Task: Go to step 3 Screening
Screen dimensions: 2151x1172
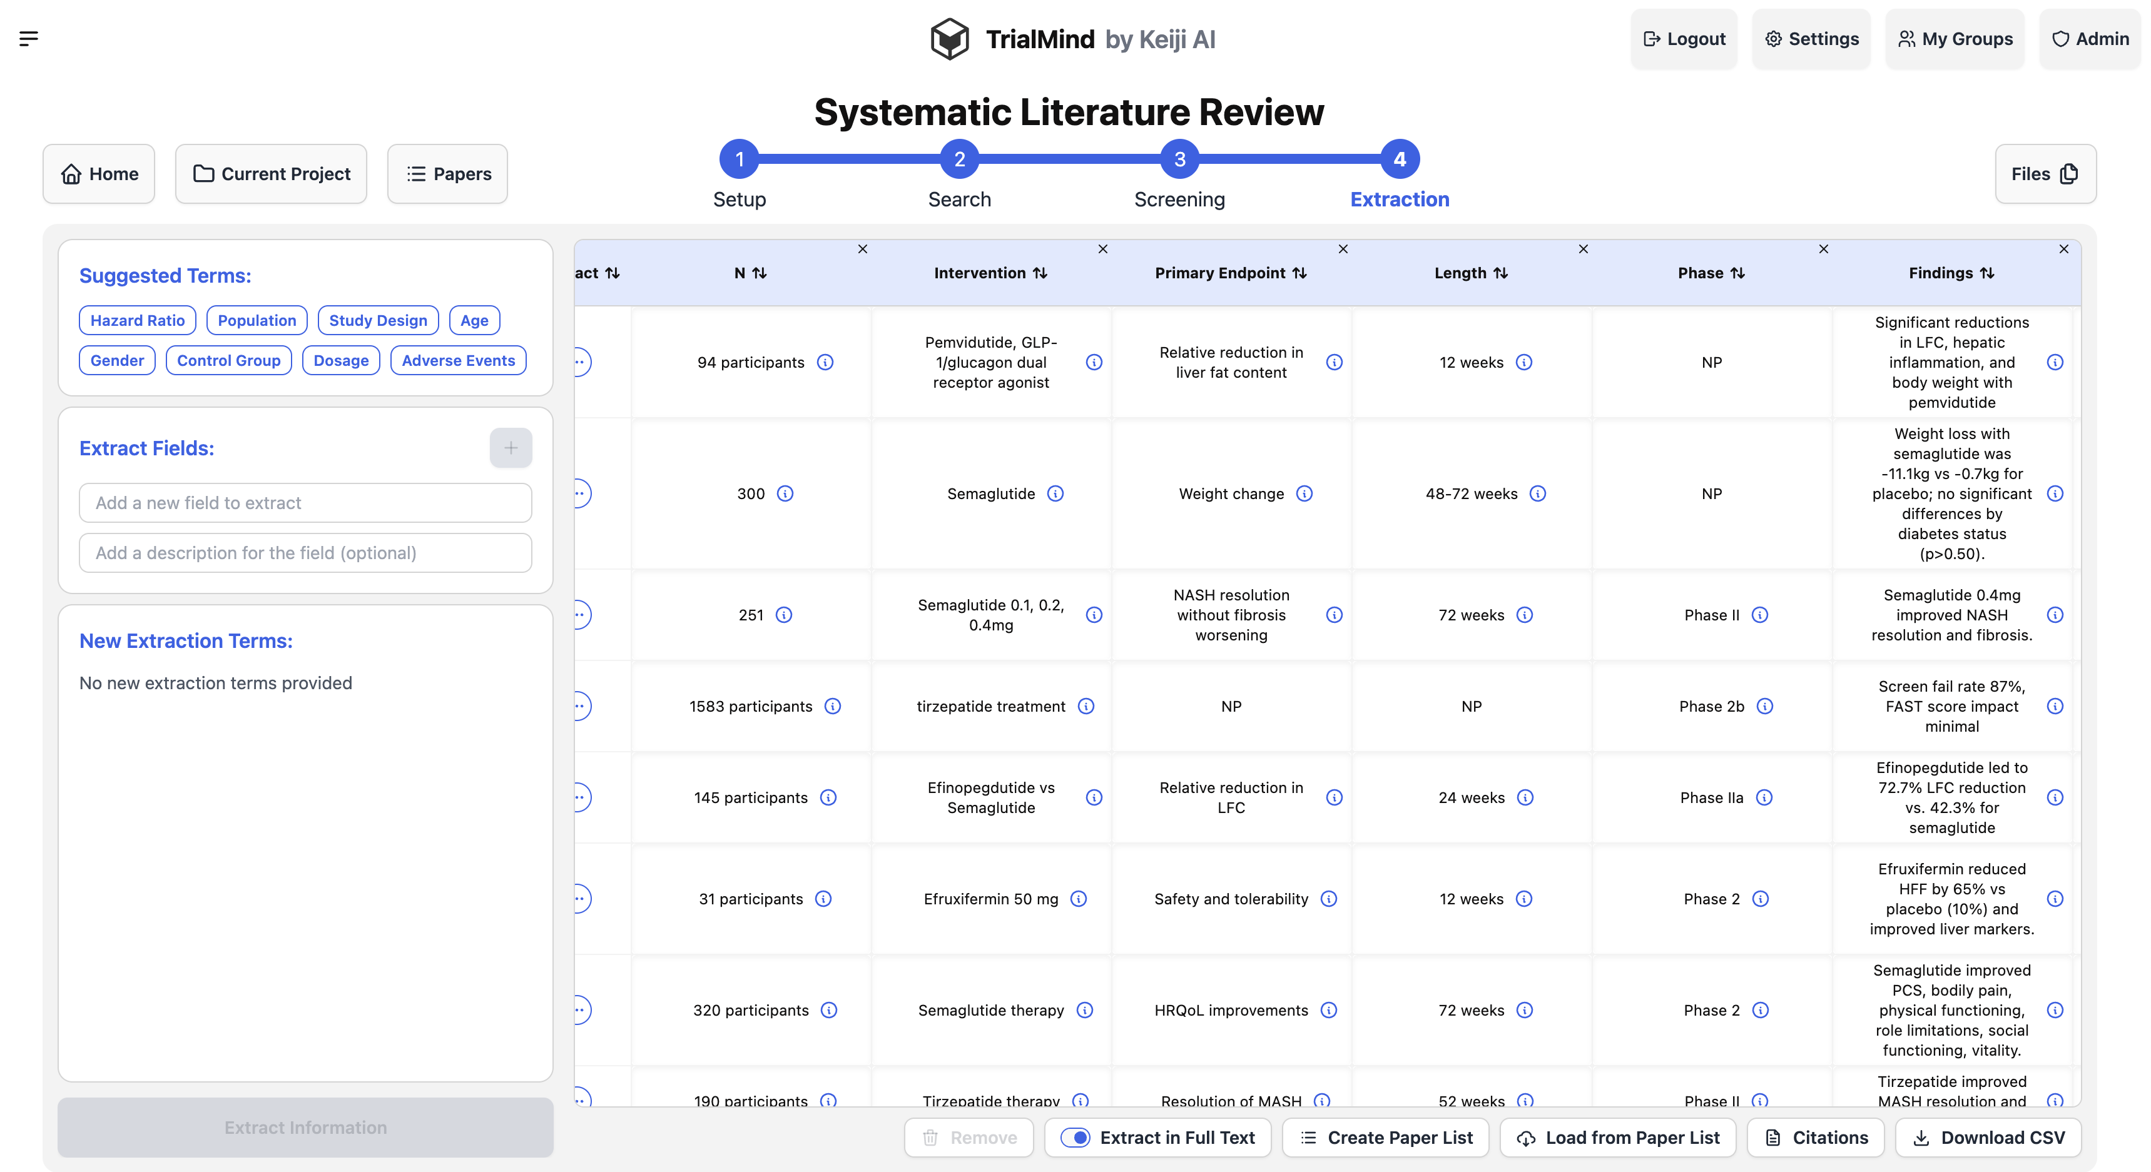Action: point(1179,159)
